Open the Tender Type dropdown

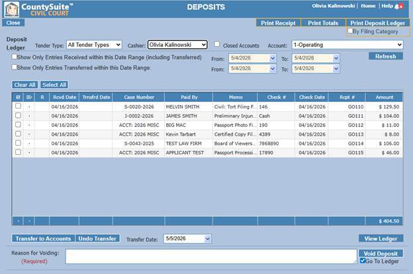point(94,45)
